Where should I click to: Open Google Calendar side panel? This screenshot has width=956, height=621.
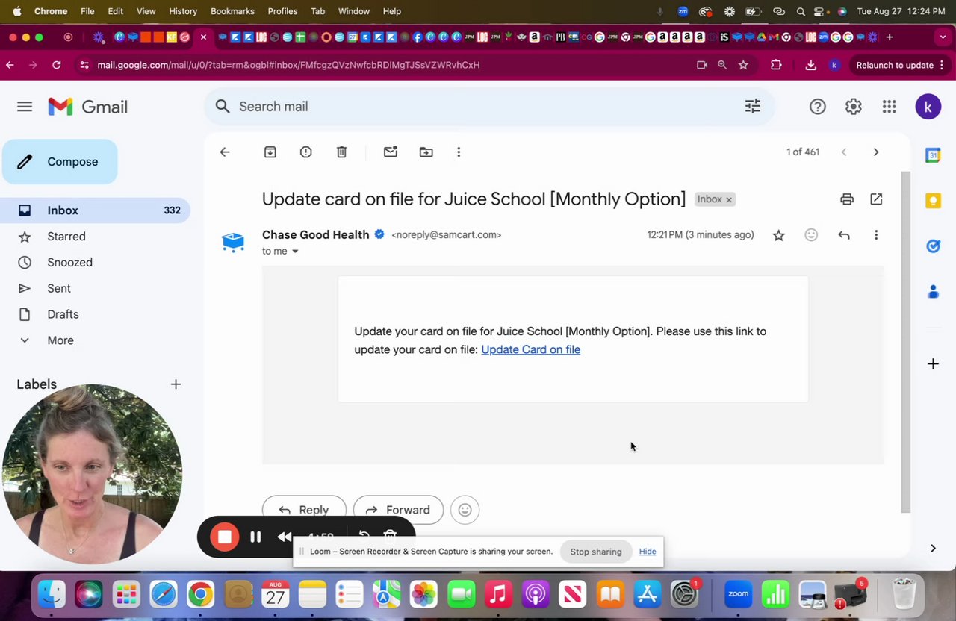point(933,155)
